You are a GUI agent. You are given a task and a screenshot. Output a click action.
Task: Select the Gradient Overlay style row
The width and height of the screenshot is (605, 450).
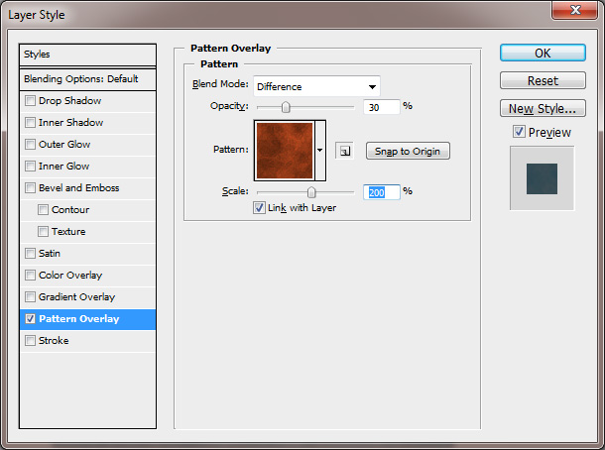coord(87,297)
